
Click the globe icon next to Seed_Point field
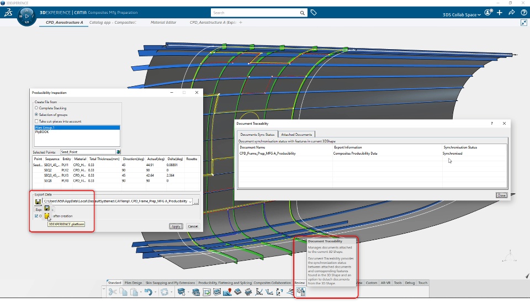[118, 152]
